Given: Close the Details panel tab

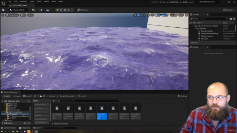Looking at the screenshot, I should pos(207,47).
